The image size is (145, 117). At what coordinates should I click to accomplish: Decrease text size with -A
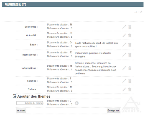(x=136, y=12)
